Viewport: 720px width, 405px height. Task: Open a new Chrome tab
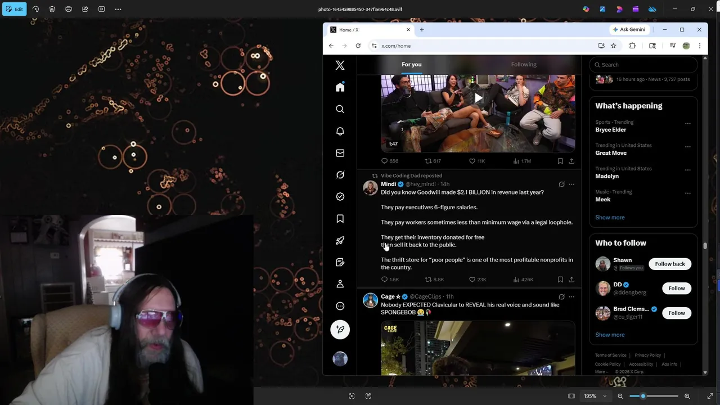click(x=421, y=30)
